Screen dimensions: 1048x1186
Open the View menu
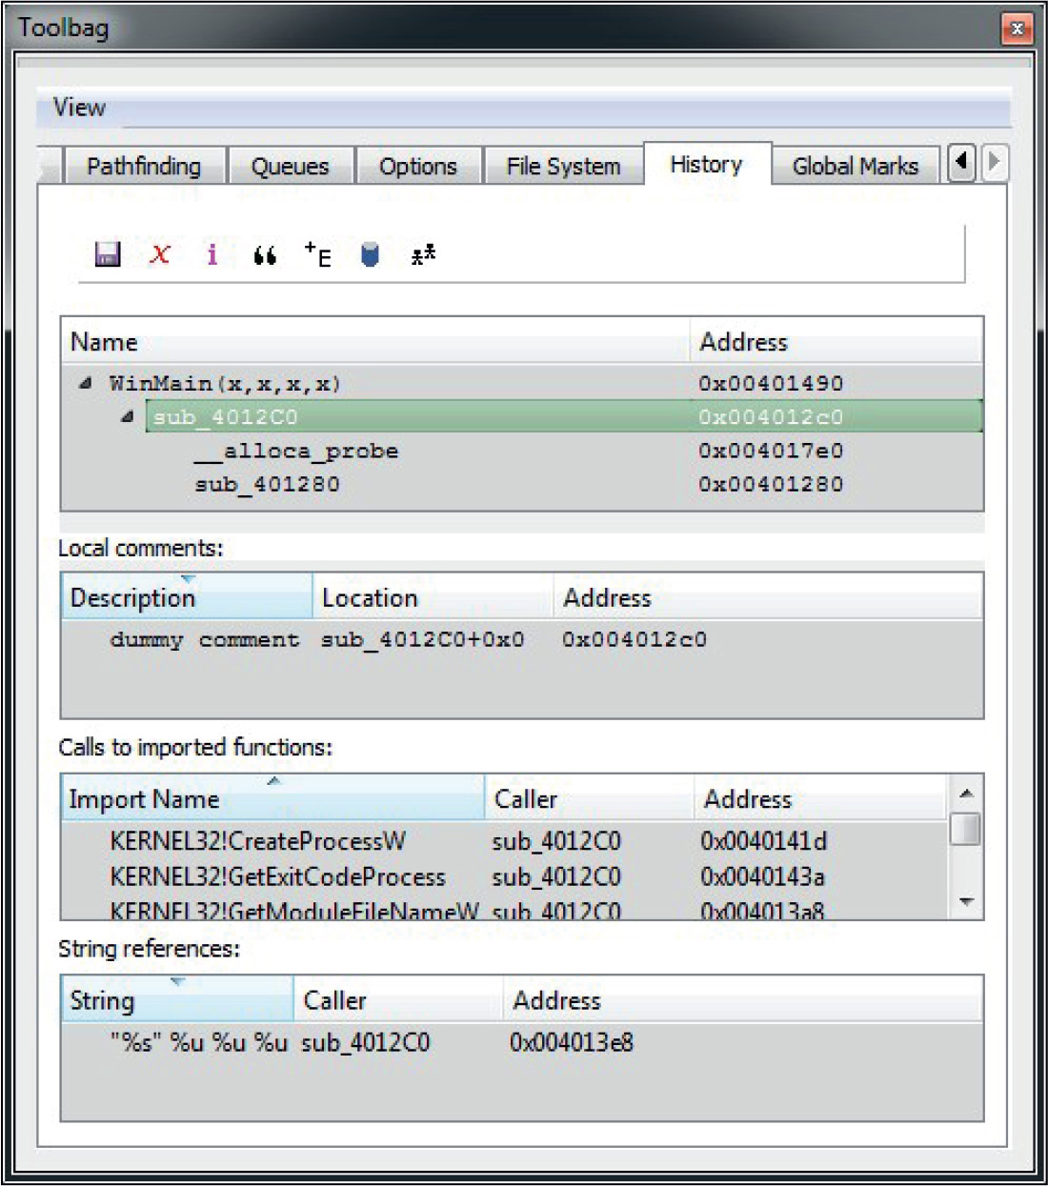(x=79, y=108)
